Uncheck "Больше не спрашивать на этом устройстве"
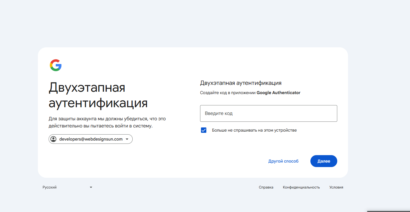The height and width of the screenshot is (212, 410). (204, 130)
